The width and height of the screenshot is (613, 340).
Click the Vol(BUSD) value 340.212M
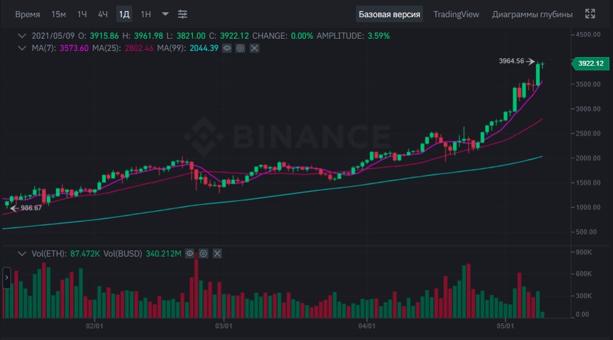(164, 253)
